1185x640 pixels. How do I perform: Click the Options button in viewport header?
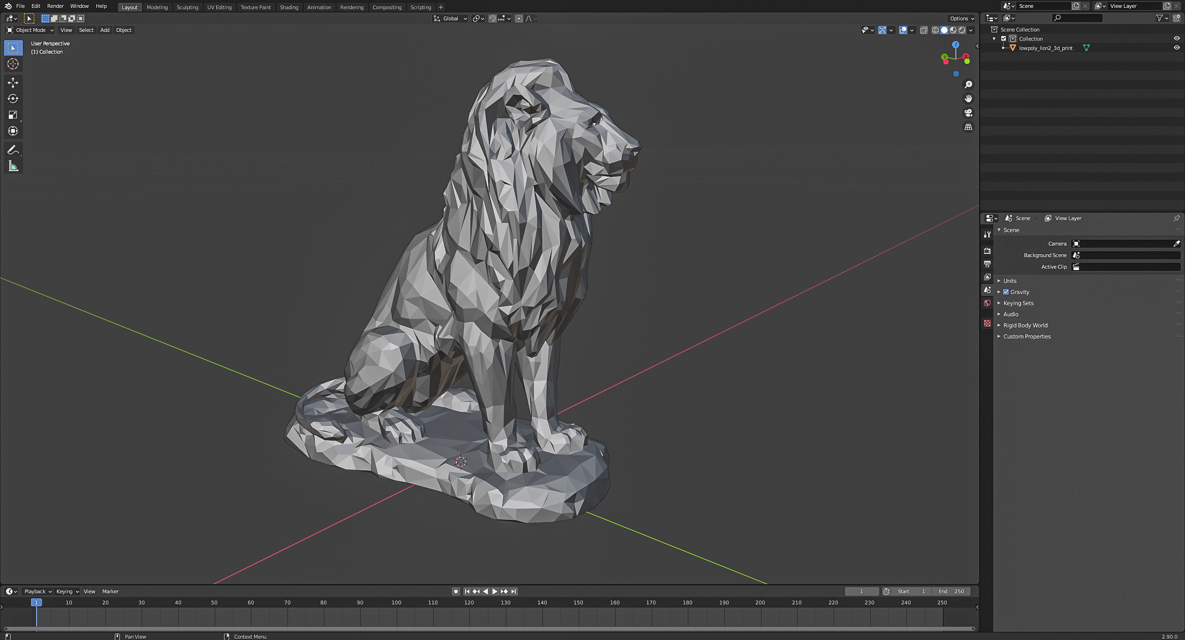pos(962,18)
